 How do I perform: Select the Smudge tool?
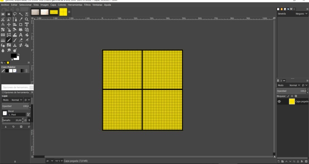(9, 51)
